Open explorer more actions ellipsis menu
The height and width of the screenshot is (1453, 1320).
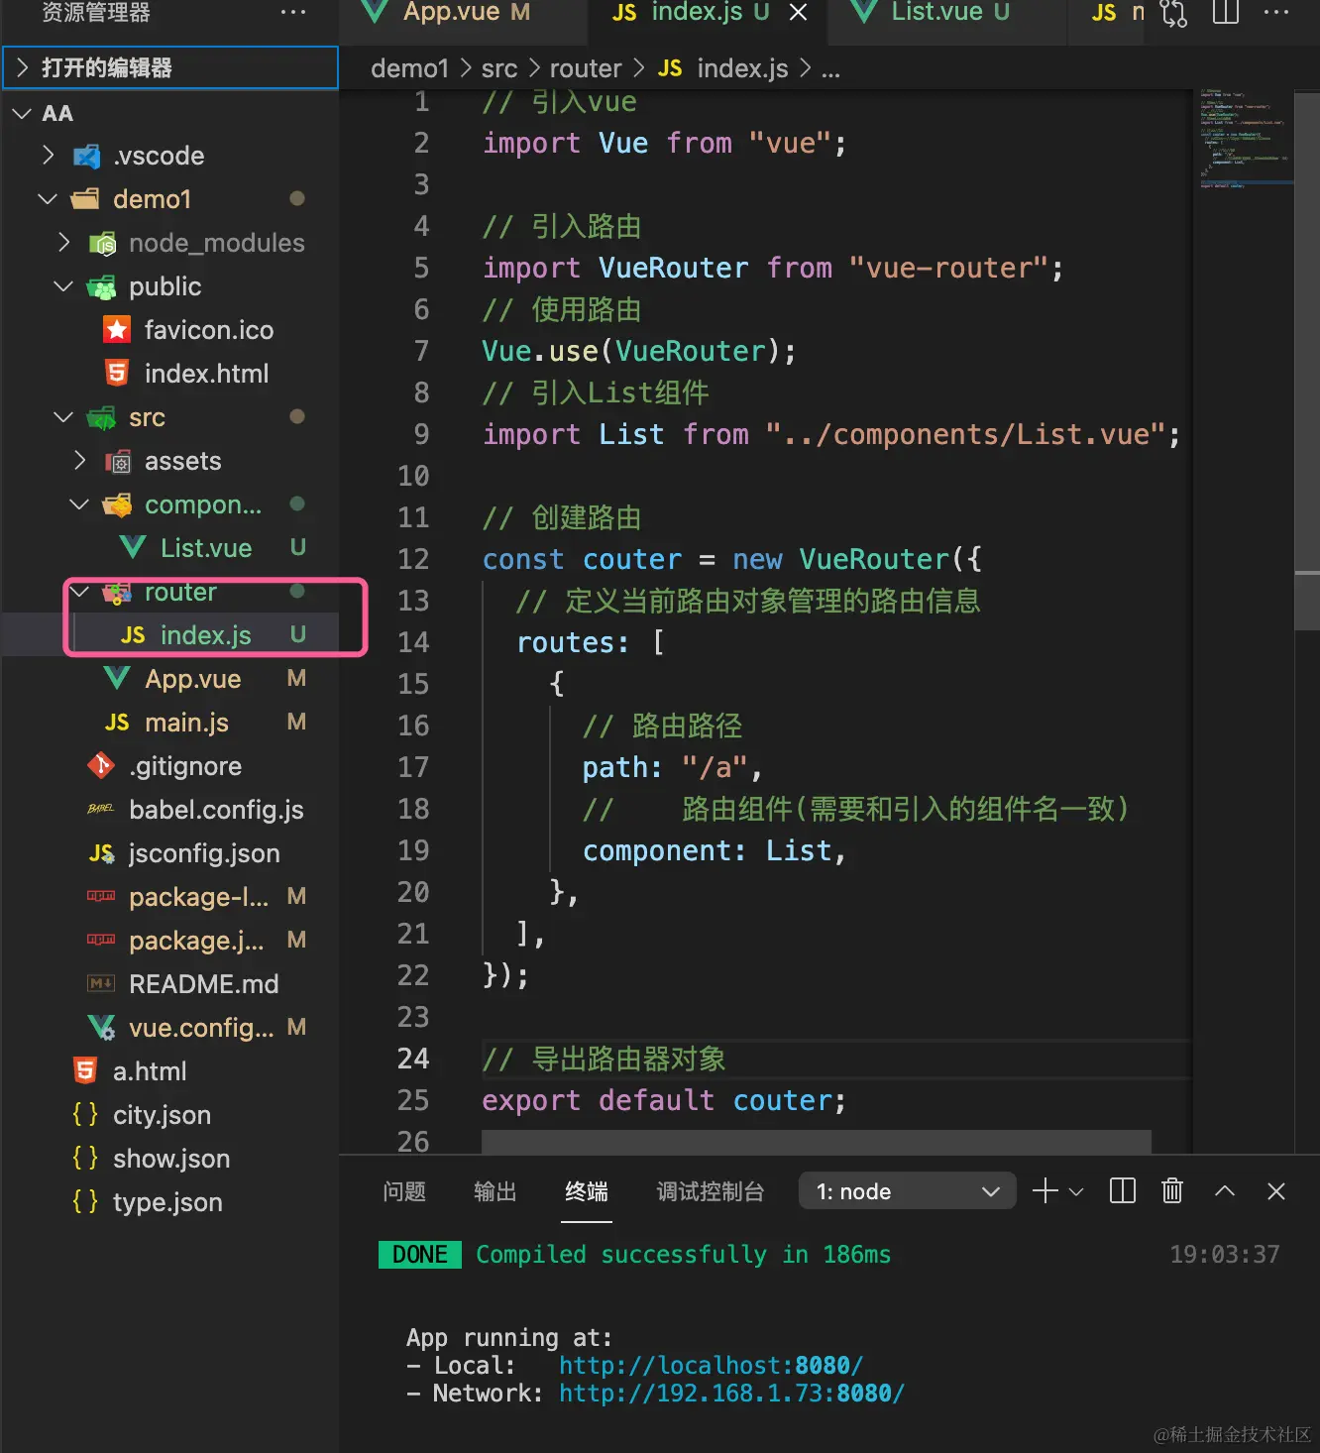[293, 12]
